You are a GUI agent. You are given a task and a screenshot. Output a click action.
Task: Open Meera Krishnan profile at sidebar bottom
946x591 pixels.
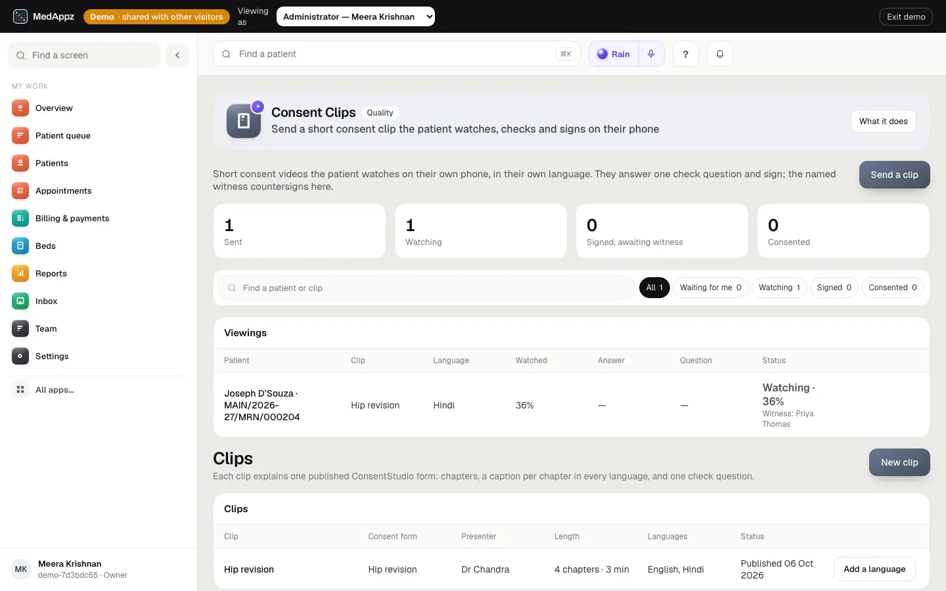pyautogui.click(x=99, y=569)
